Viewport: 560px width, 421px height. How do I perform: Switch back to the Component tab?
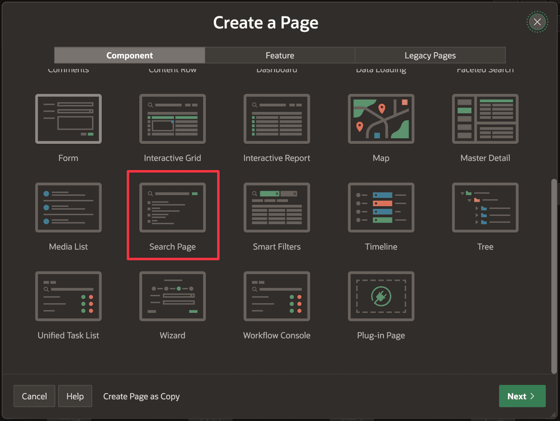[129, 55]
